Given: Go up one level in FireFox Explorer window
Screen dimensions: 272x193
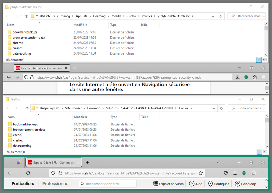Looking at the screenshot, I should point(27,108).
